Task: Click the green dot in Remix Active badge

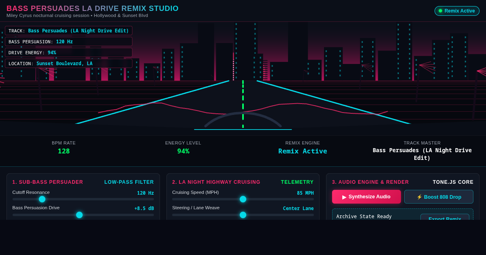Action: click(441, 11)
